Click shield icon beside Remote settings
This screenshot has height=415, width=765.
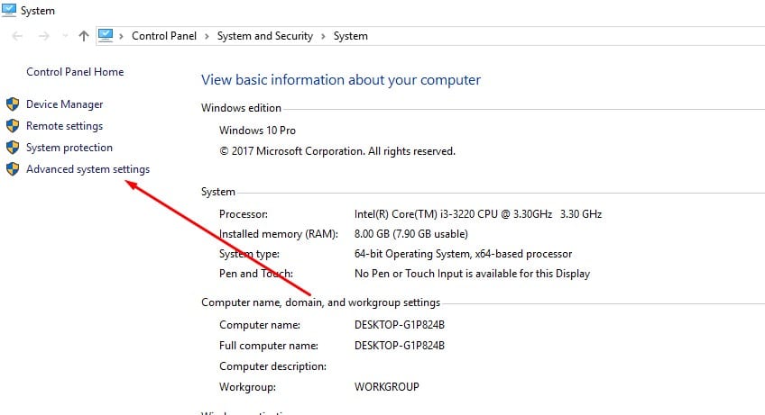pyautogui.click(x=13, y=126)
